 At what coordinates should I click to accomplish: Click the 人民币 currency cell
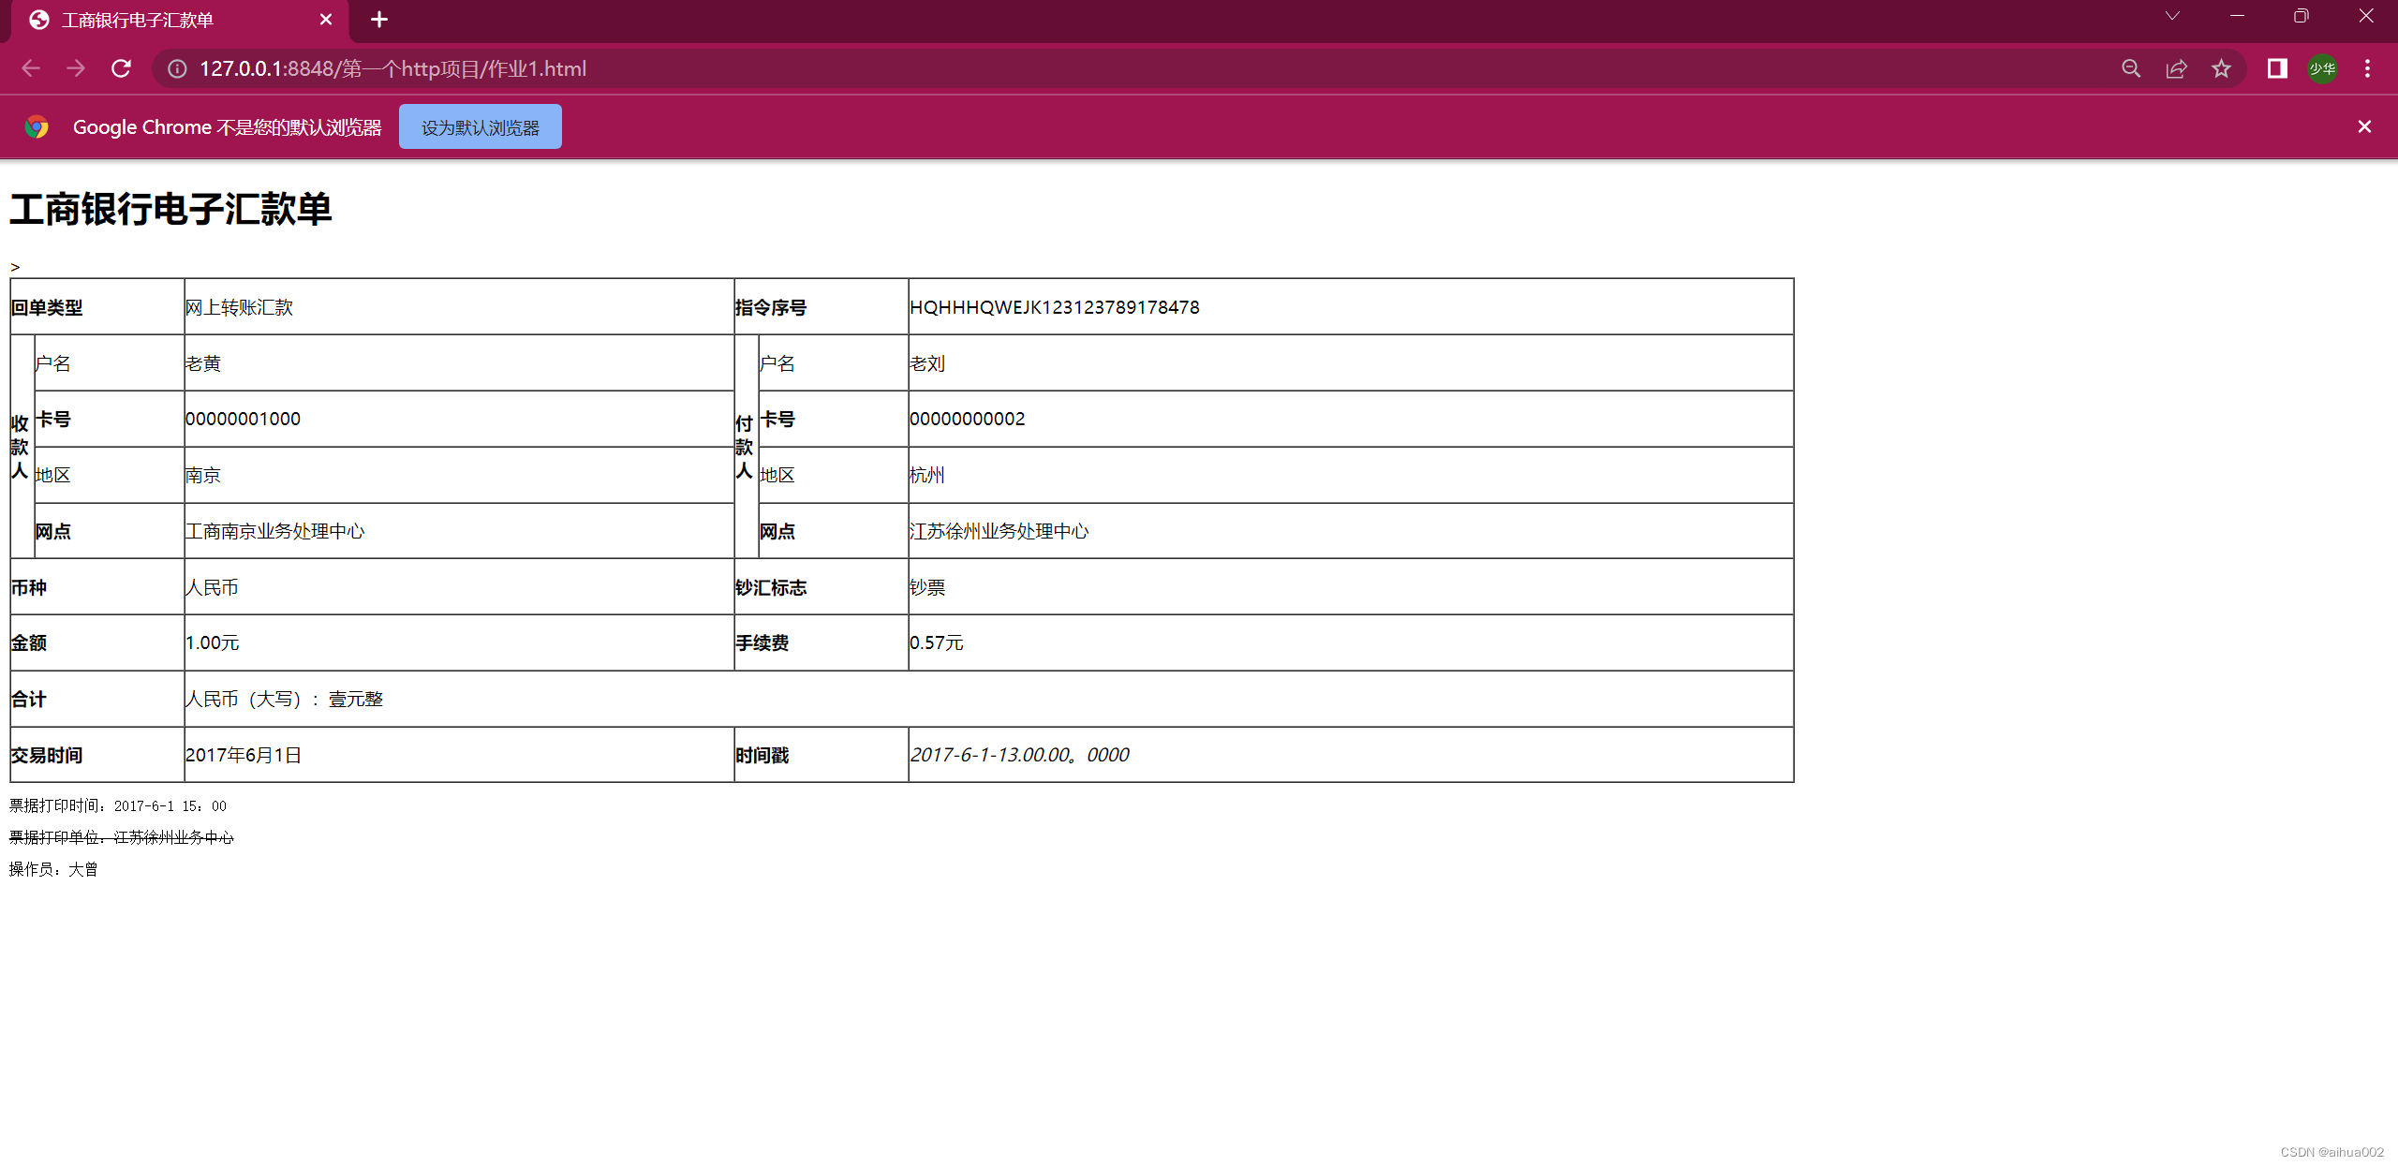pos(459,587)
